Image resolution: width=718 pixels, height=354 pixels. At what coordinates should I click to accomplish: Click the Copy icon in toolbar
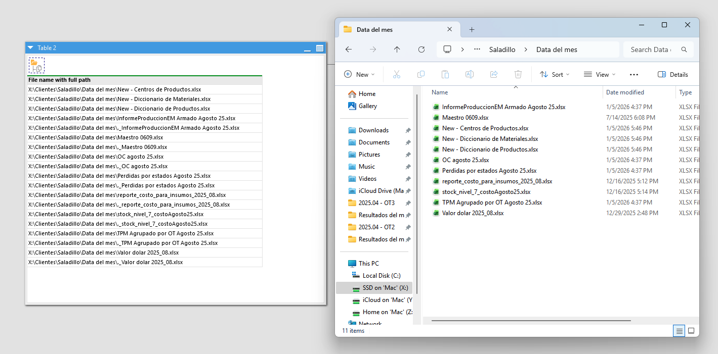(x=420, y=74)
